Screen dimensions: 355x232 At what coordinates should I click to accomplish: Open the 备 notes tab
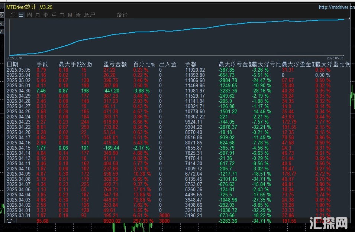coord(78,15)
